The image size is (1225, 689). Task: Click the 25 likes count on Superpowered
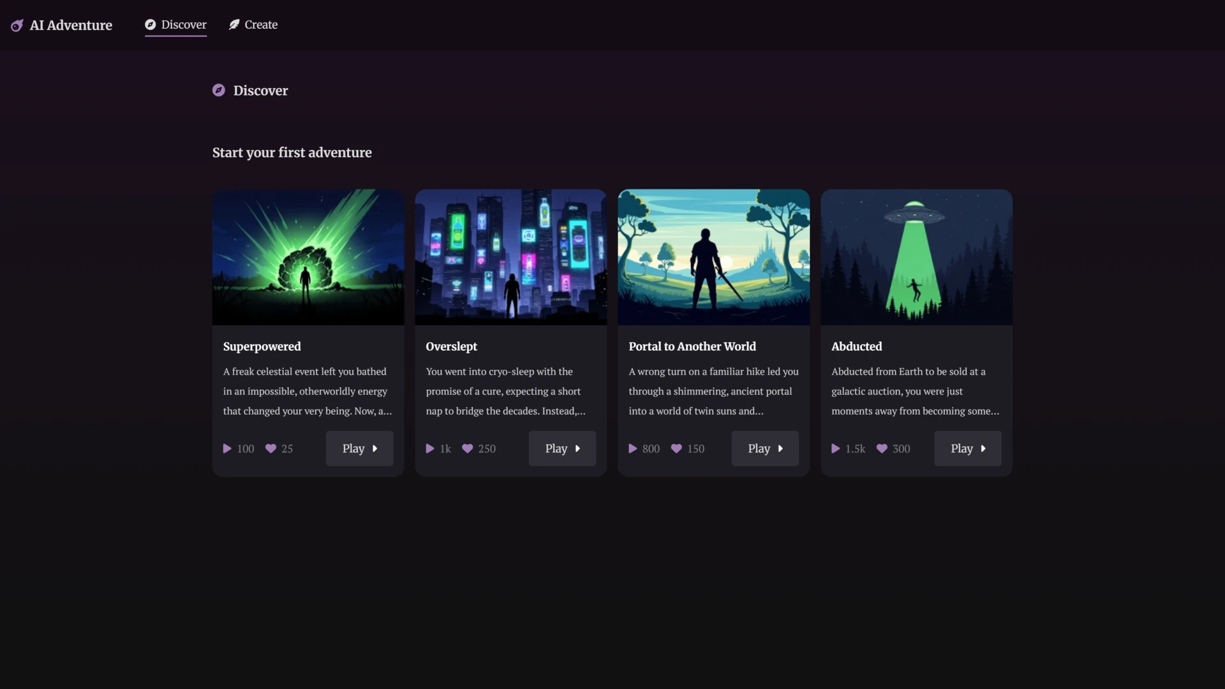pyautogui.click(x=287, y=449)
